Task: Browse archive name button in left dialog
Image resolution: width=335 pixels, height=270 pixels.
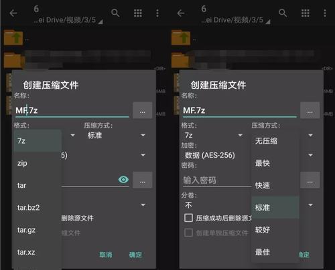Action: coord(143,110)
